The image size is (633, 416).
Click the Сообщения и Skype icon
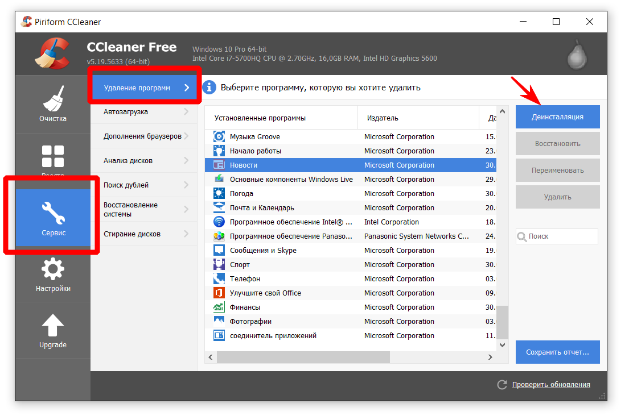click(219, 251)
